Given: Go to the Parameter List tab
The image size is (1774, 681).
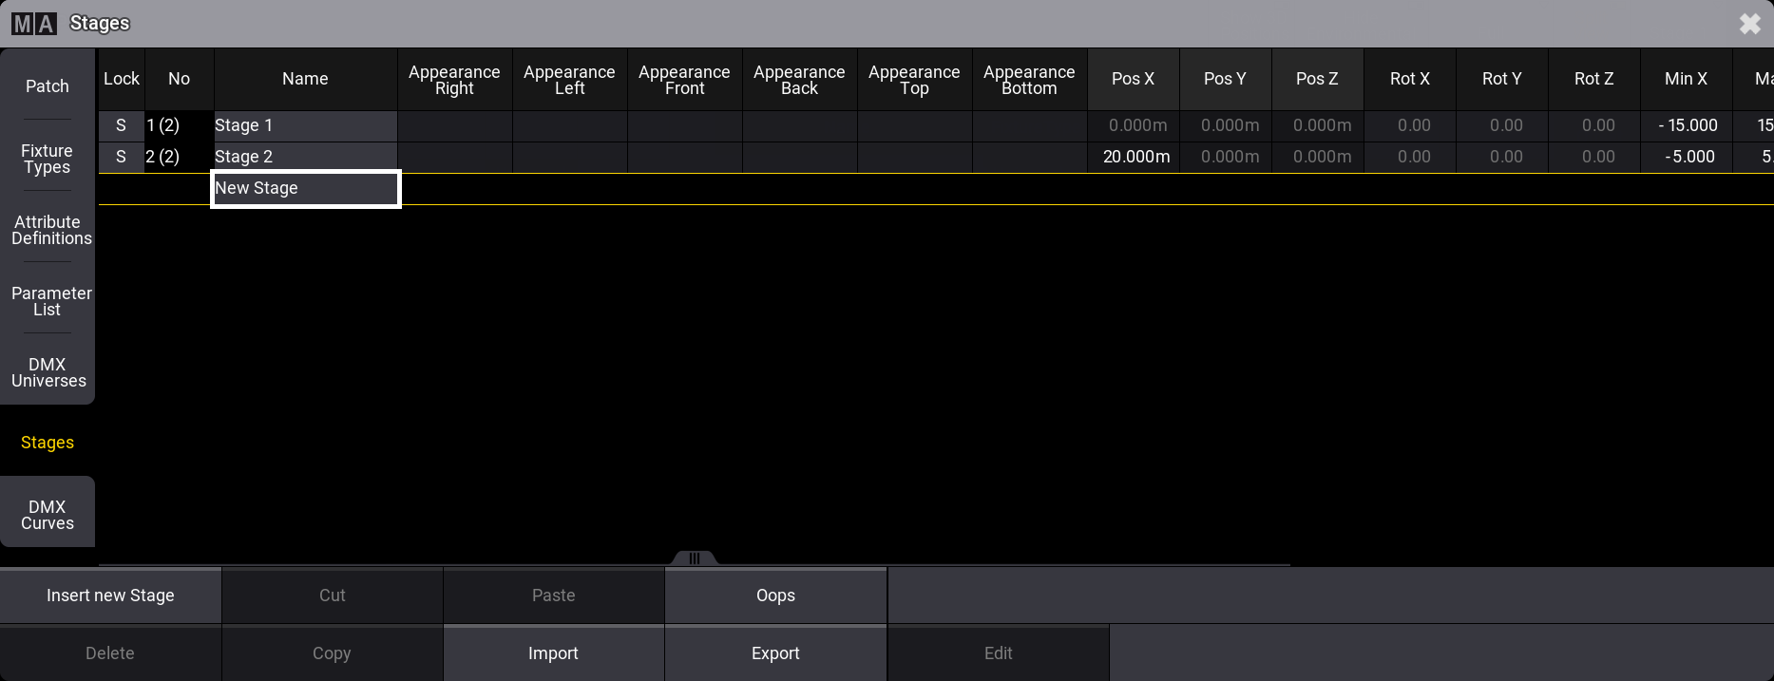Looking at the screenshot, I should [48, 301].
